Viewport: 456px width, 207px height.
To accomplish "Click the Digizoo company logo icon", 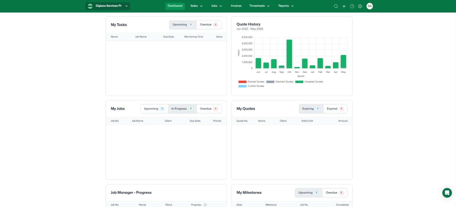I will [x=90, y=6].
